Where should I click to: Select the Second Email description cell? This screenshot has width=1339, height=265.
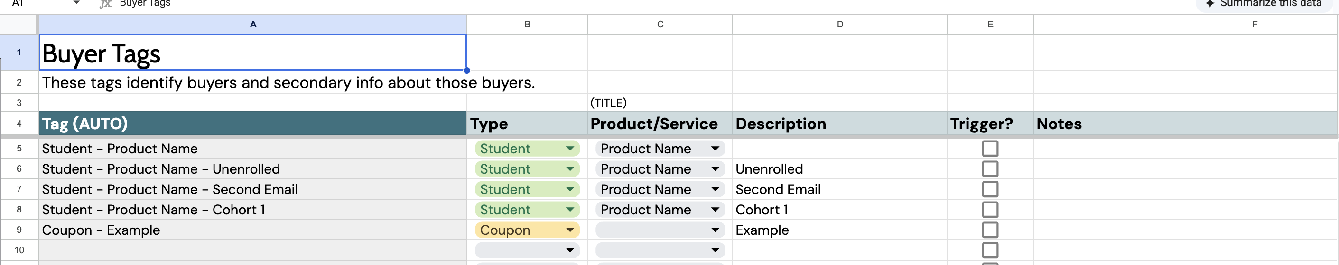(839, 189)
